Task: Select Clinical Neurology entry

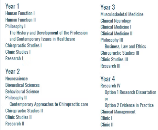Action: point(116,21)
